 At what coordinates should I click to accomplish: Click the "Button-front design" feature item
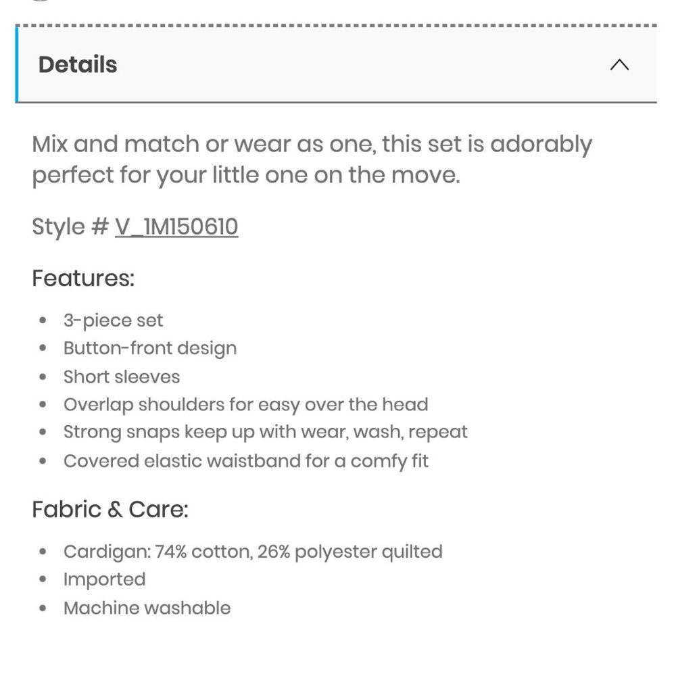point(150,348)
